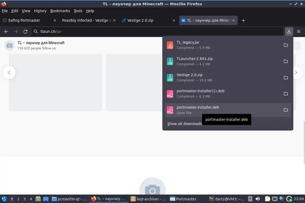Click the package icon of portmaster-installer.deb
The height and width of the screenshot is (203, 305).
click(170, 110)
